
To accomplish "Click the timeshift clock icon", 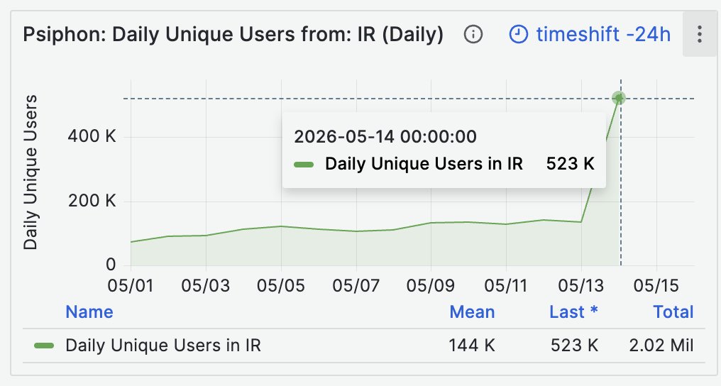I will tap(518, 34).
